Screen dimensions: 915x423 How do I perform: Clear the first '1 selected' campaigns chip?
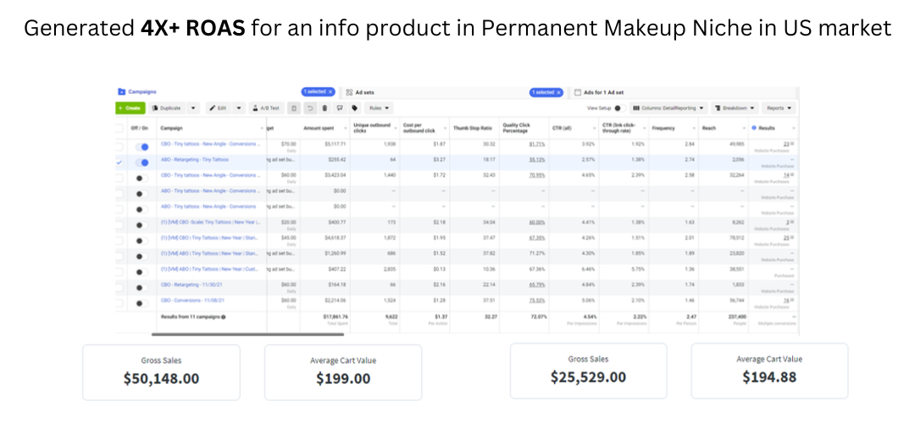330,92
